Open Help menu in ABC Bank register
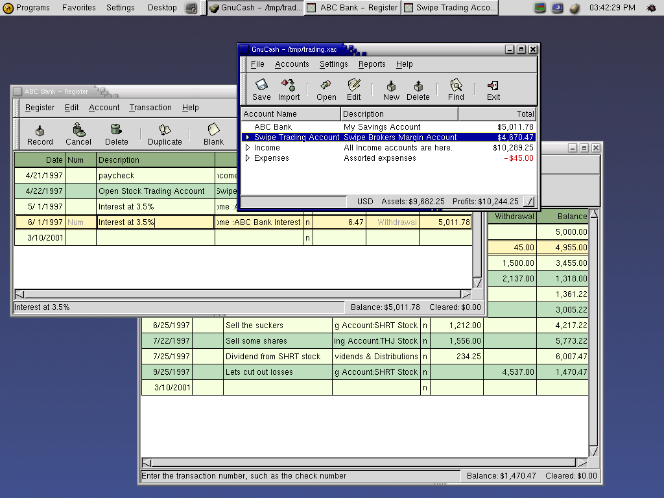Viewport: 664px width, 498px height. pos(191,108)
